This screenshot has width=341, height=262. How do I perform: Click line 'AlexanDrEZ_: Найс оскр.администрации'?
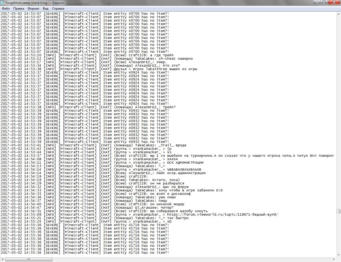coord(103,173)
